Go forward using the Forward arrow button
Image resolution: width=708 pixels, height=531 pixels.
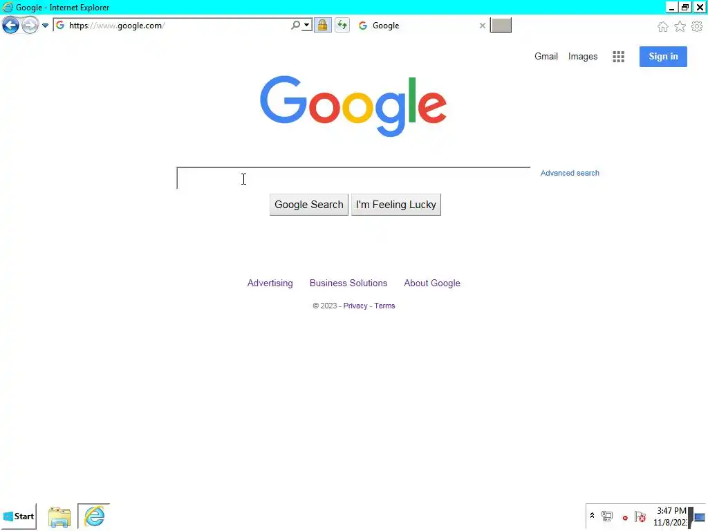tap(30, 26)
